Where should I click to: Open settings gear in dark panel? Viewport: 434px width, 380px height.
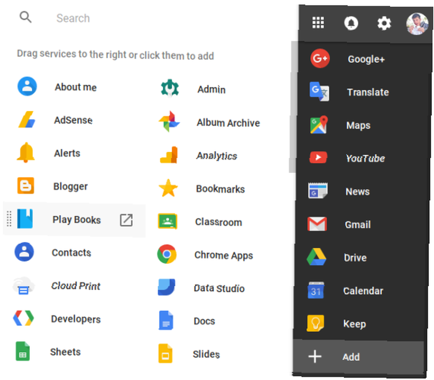click(x=384, y=23)
